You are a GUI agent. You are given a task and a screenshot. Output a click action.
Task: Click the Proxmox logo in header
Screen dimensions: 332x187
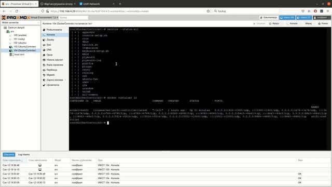point(16,18)
